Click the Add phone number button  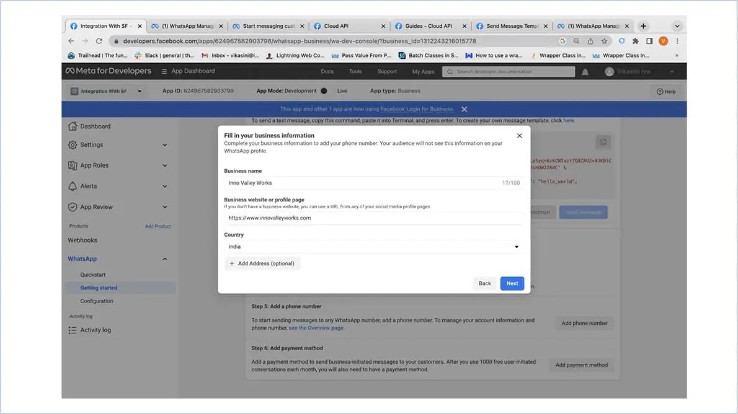pos(585,323)
